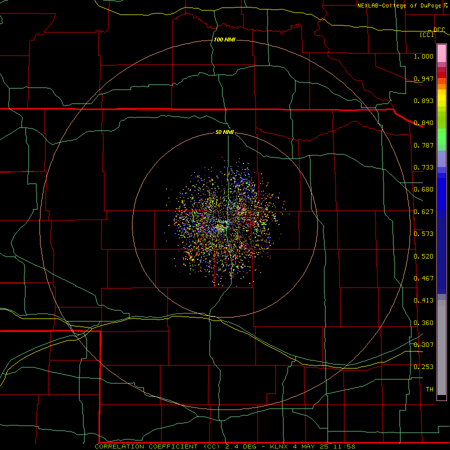
Task: Click the 50 NMI range ring label
Action: coord(224,132)
